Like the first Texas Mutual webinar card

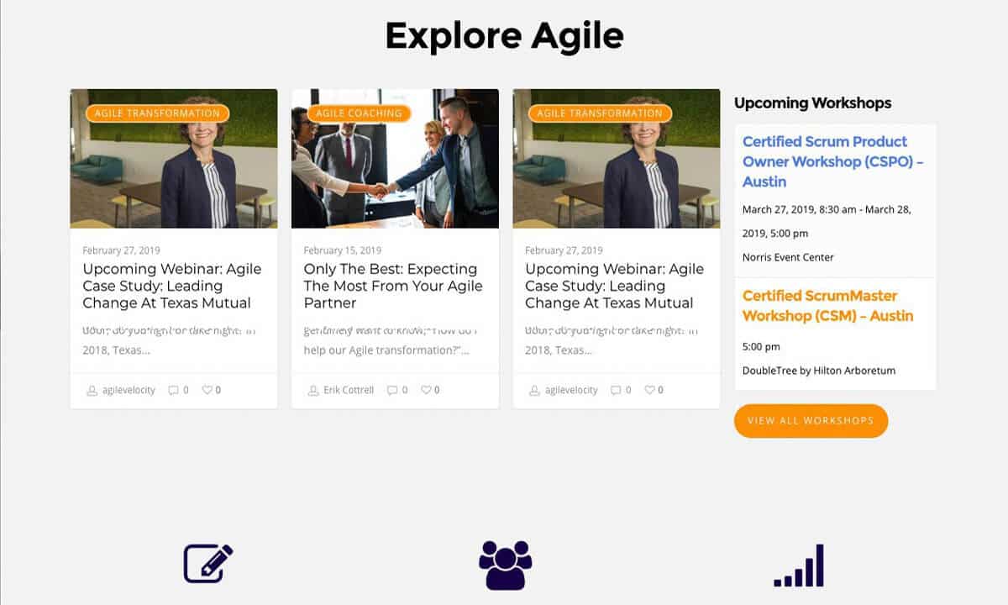point(207,390)
